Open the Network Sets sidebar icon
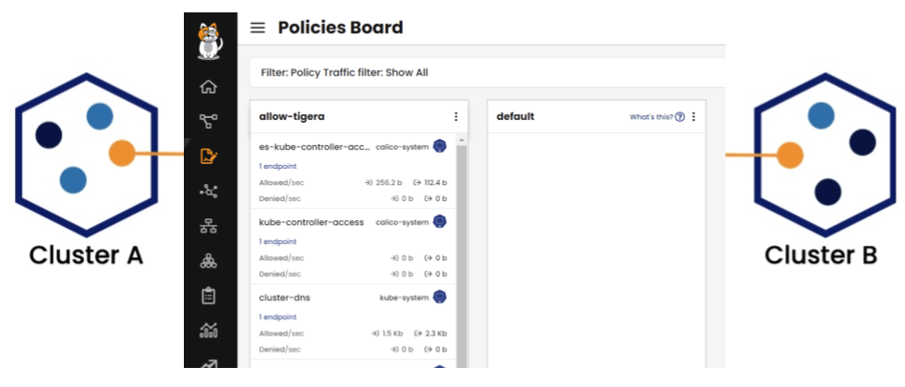Image resolution: width=905 pixels, height=387 pixels. coord(209,227)
